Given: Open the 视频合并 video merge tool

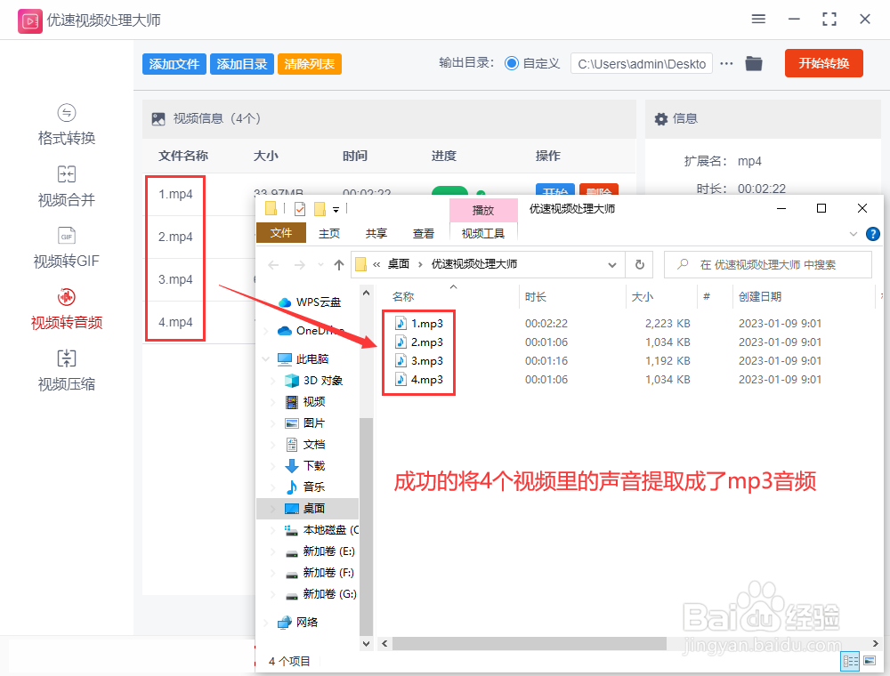Looking at the screenshot, I should (67, 187).
